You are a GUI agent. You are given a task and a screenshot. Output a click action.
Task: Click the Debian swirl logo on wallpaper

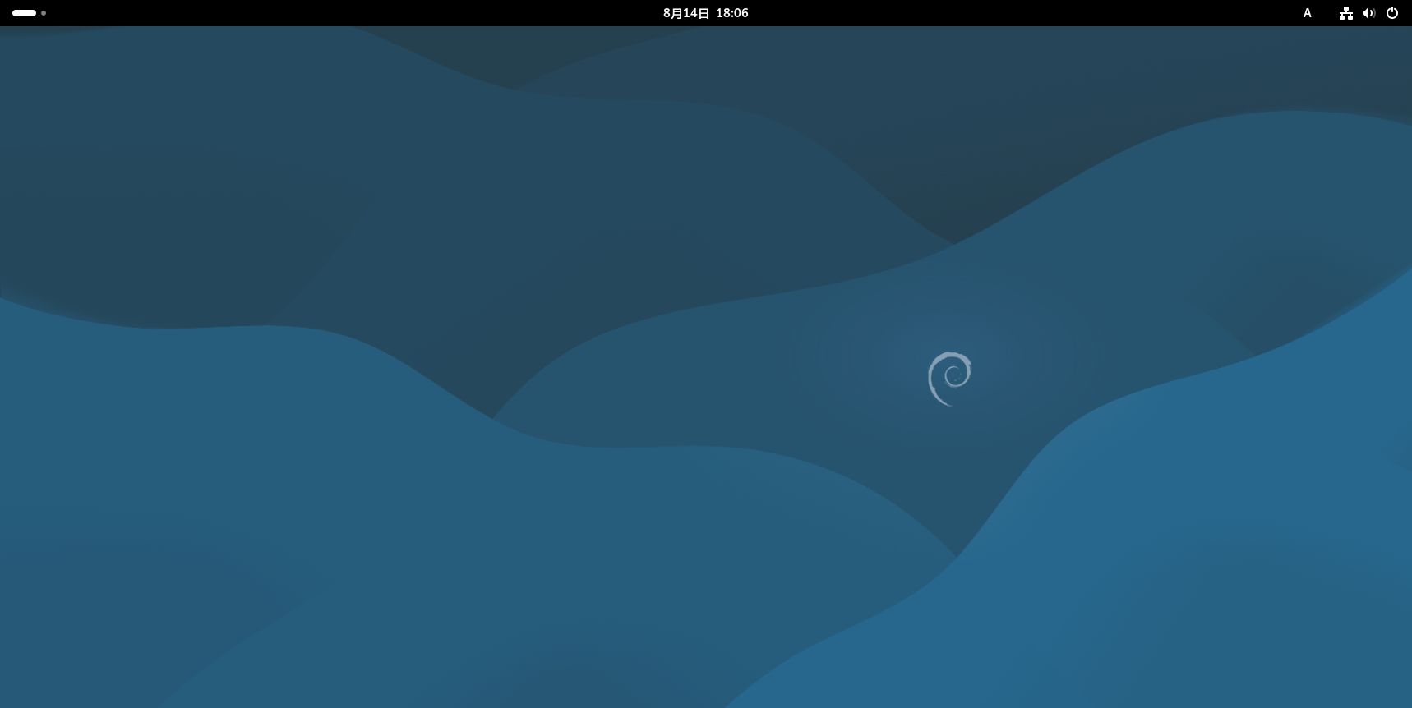pos(950,378)
